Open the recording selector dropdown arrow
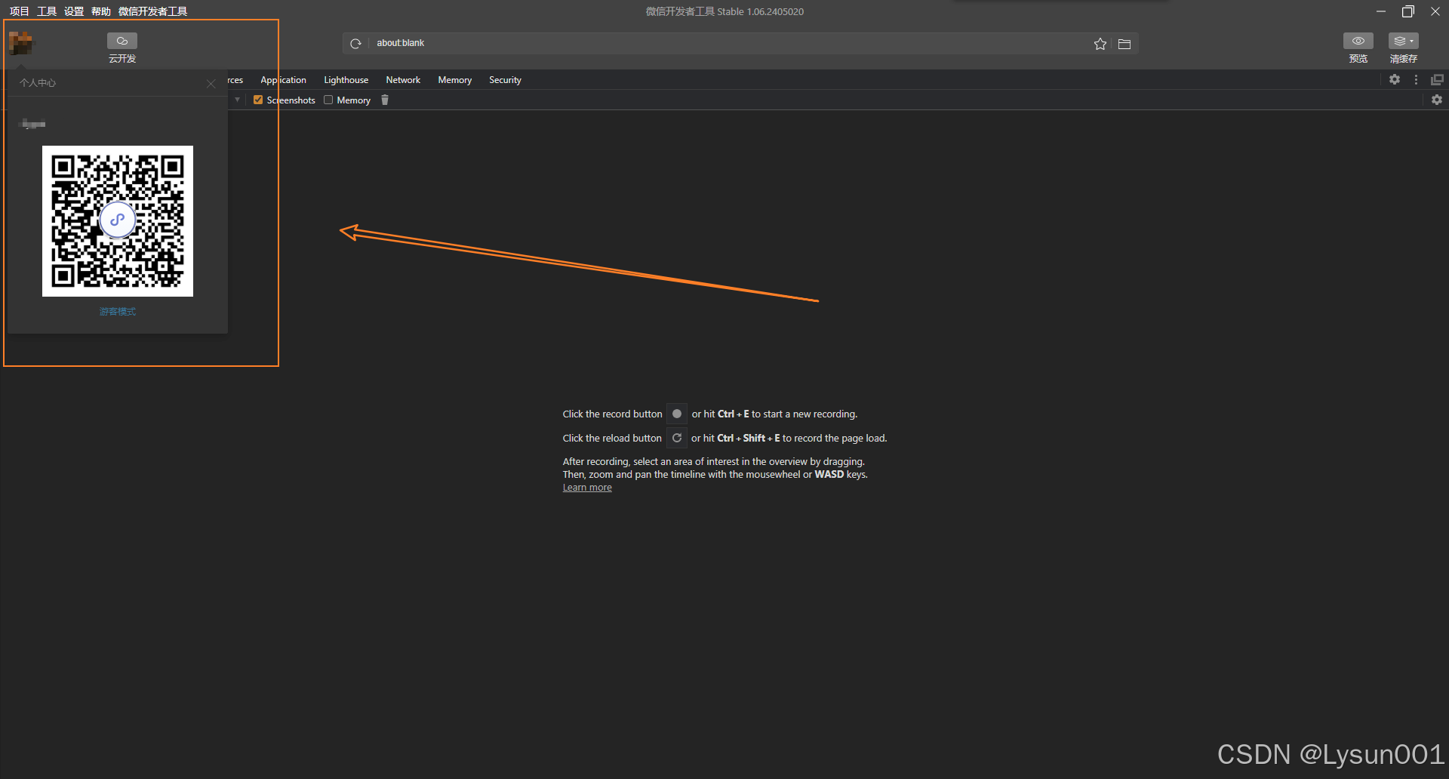This screenshot has height=779, width=1449. pyautogui.click(x=237, y=100)
